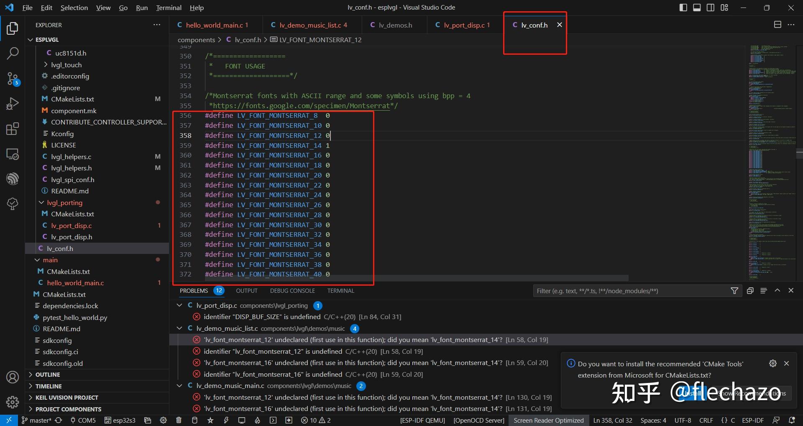This screenshot has height=426, width=803.
Task: Click ESP-IDF flash device lightning icon
Action: pos(226,420)
